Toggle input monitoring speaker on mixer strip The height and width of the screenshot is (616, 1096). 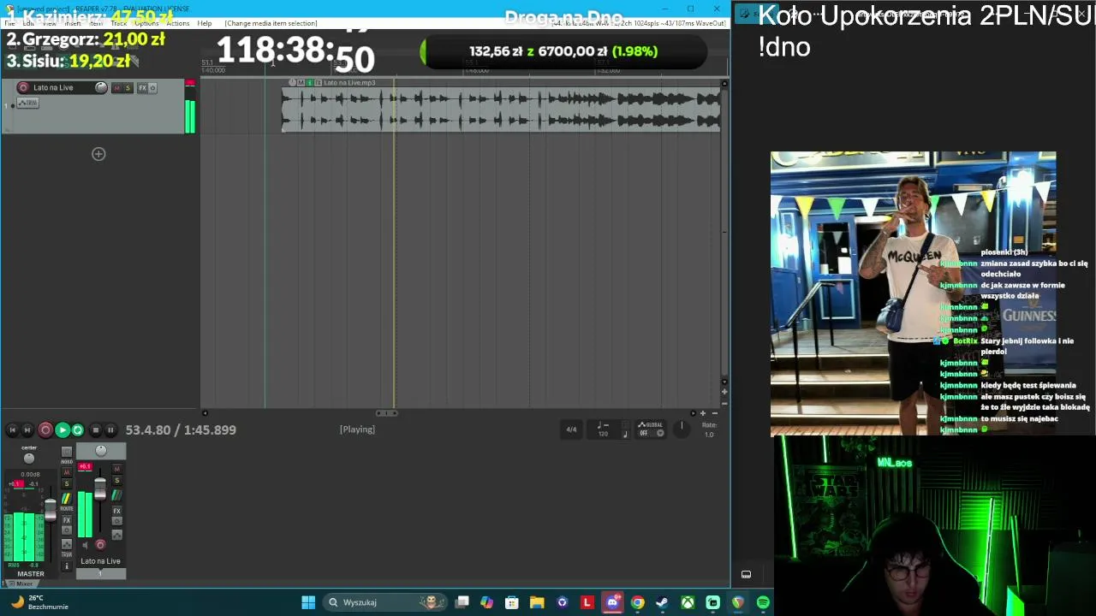pyautogui.click(x=85, y=545)
